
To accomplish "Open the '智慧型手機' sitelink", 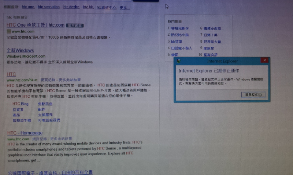I will click(22, 121).
